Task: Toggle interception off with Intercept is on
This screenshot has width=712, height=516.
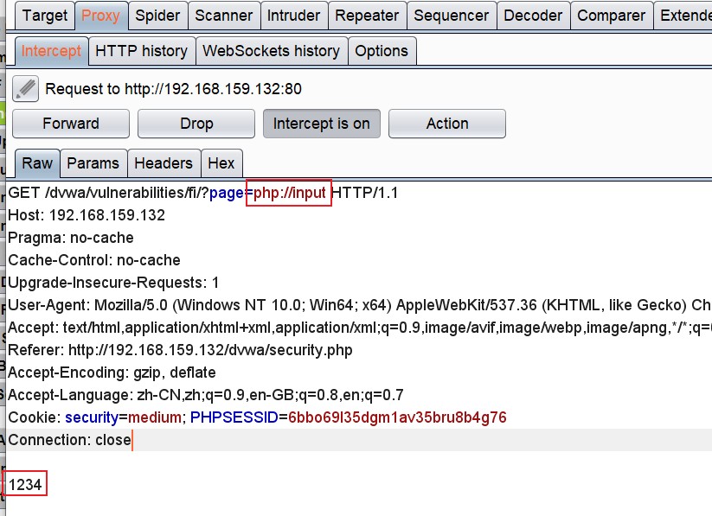Action: pos(321,123)
